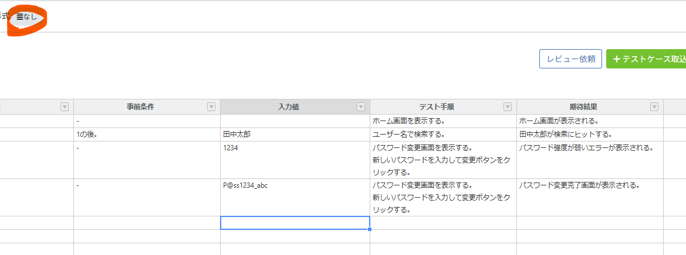The height and width of the screenshot is (255, 686).
Task: Select cell containing 田中太郎
Action: (x=295, y=135)
